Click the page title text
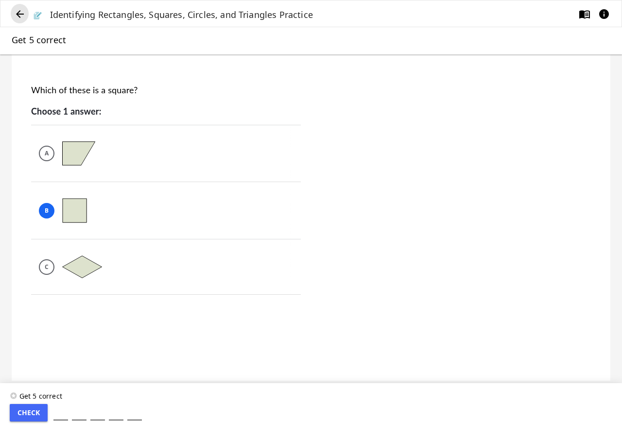622x437 pixels. [x=181, y=15]
